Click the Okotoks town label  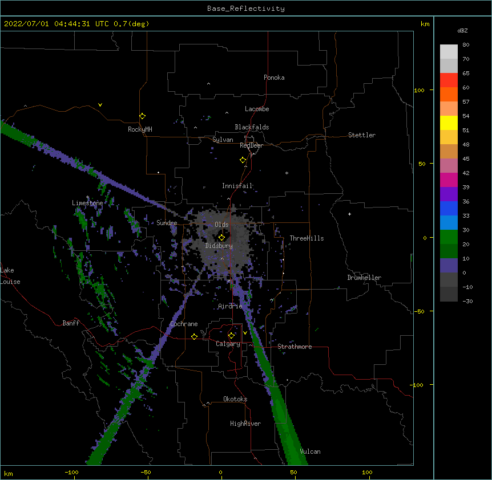235,399
